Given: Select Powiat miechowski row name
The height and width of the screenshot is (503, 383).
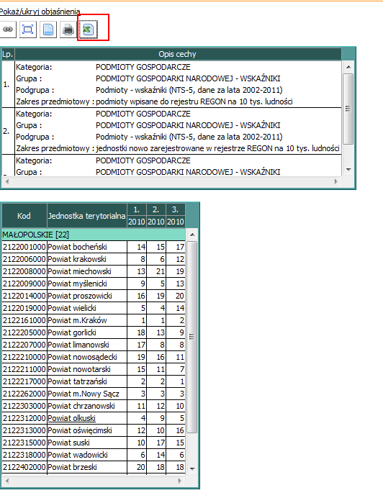Looking at the screenshot, I should (79, 271).
